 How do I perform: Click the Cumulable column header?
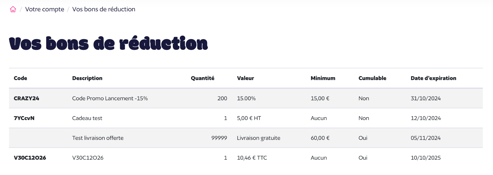372,78
